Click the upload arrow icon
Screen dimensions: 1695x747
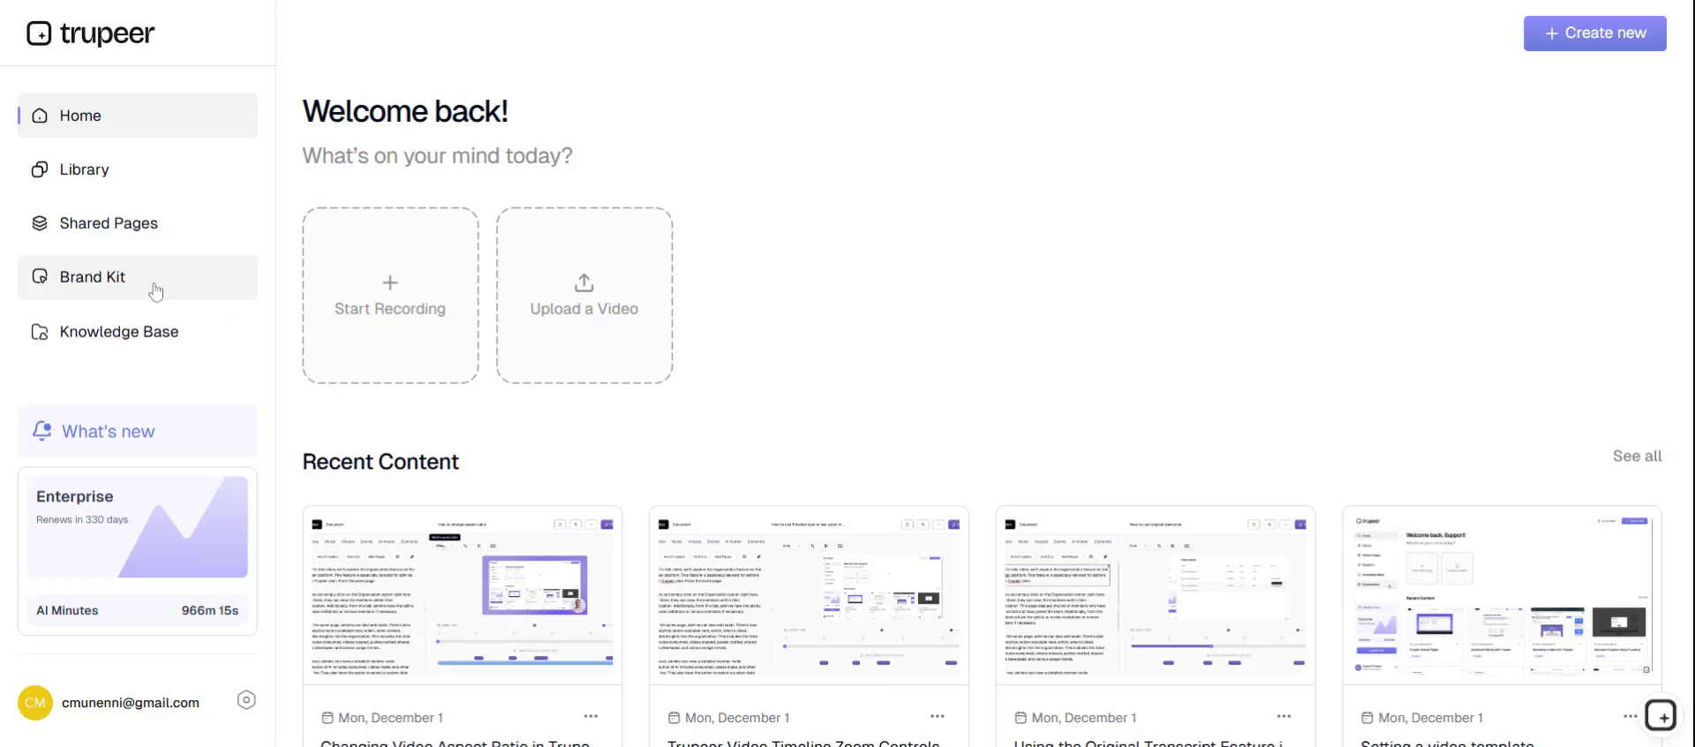click(x=584, y=283)
